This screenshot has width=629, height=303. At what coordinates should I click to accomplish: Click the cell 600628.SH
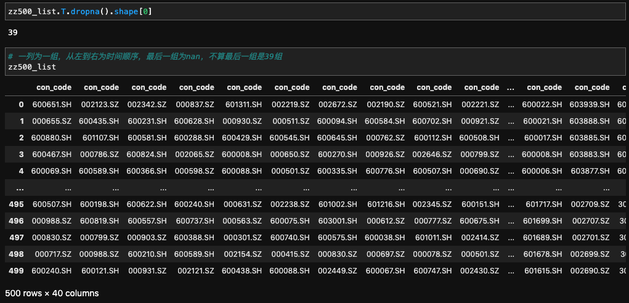tap(194, 121)
